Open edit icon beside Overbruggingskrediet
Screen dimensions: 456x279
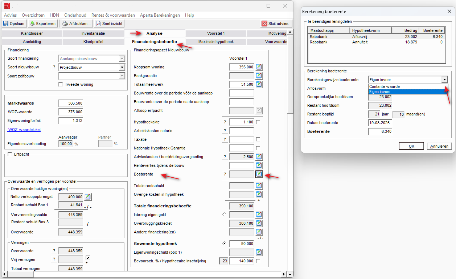click(259, 223)
